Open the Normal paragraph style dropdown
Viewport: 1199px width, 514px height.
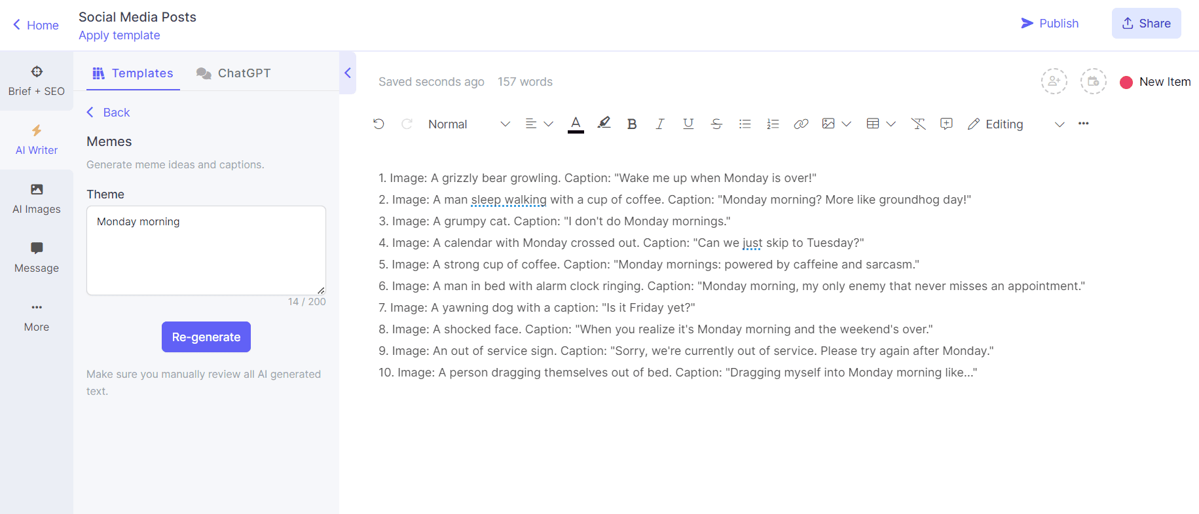[469, 124]
